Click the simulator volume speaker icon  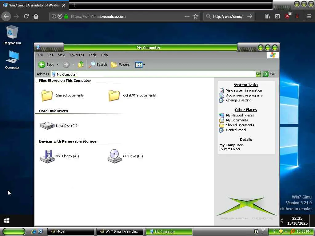pos(282,221)
